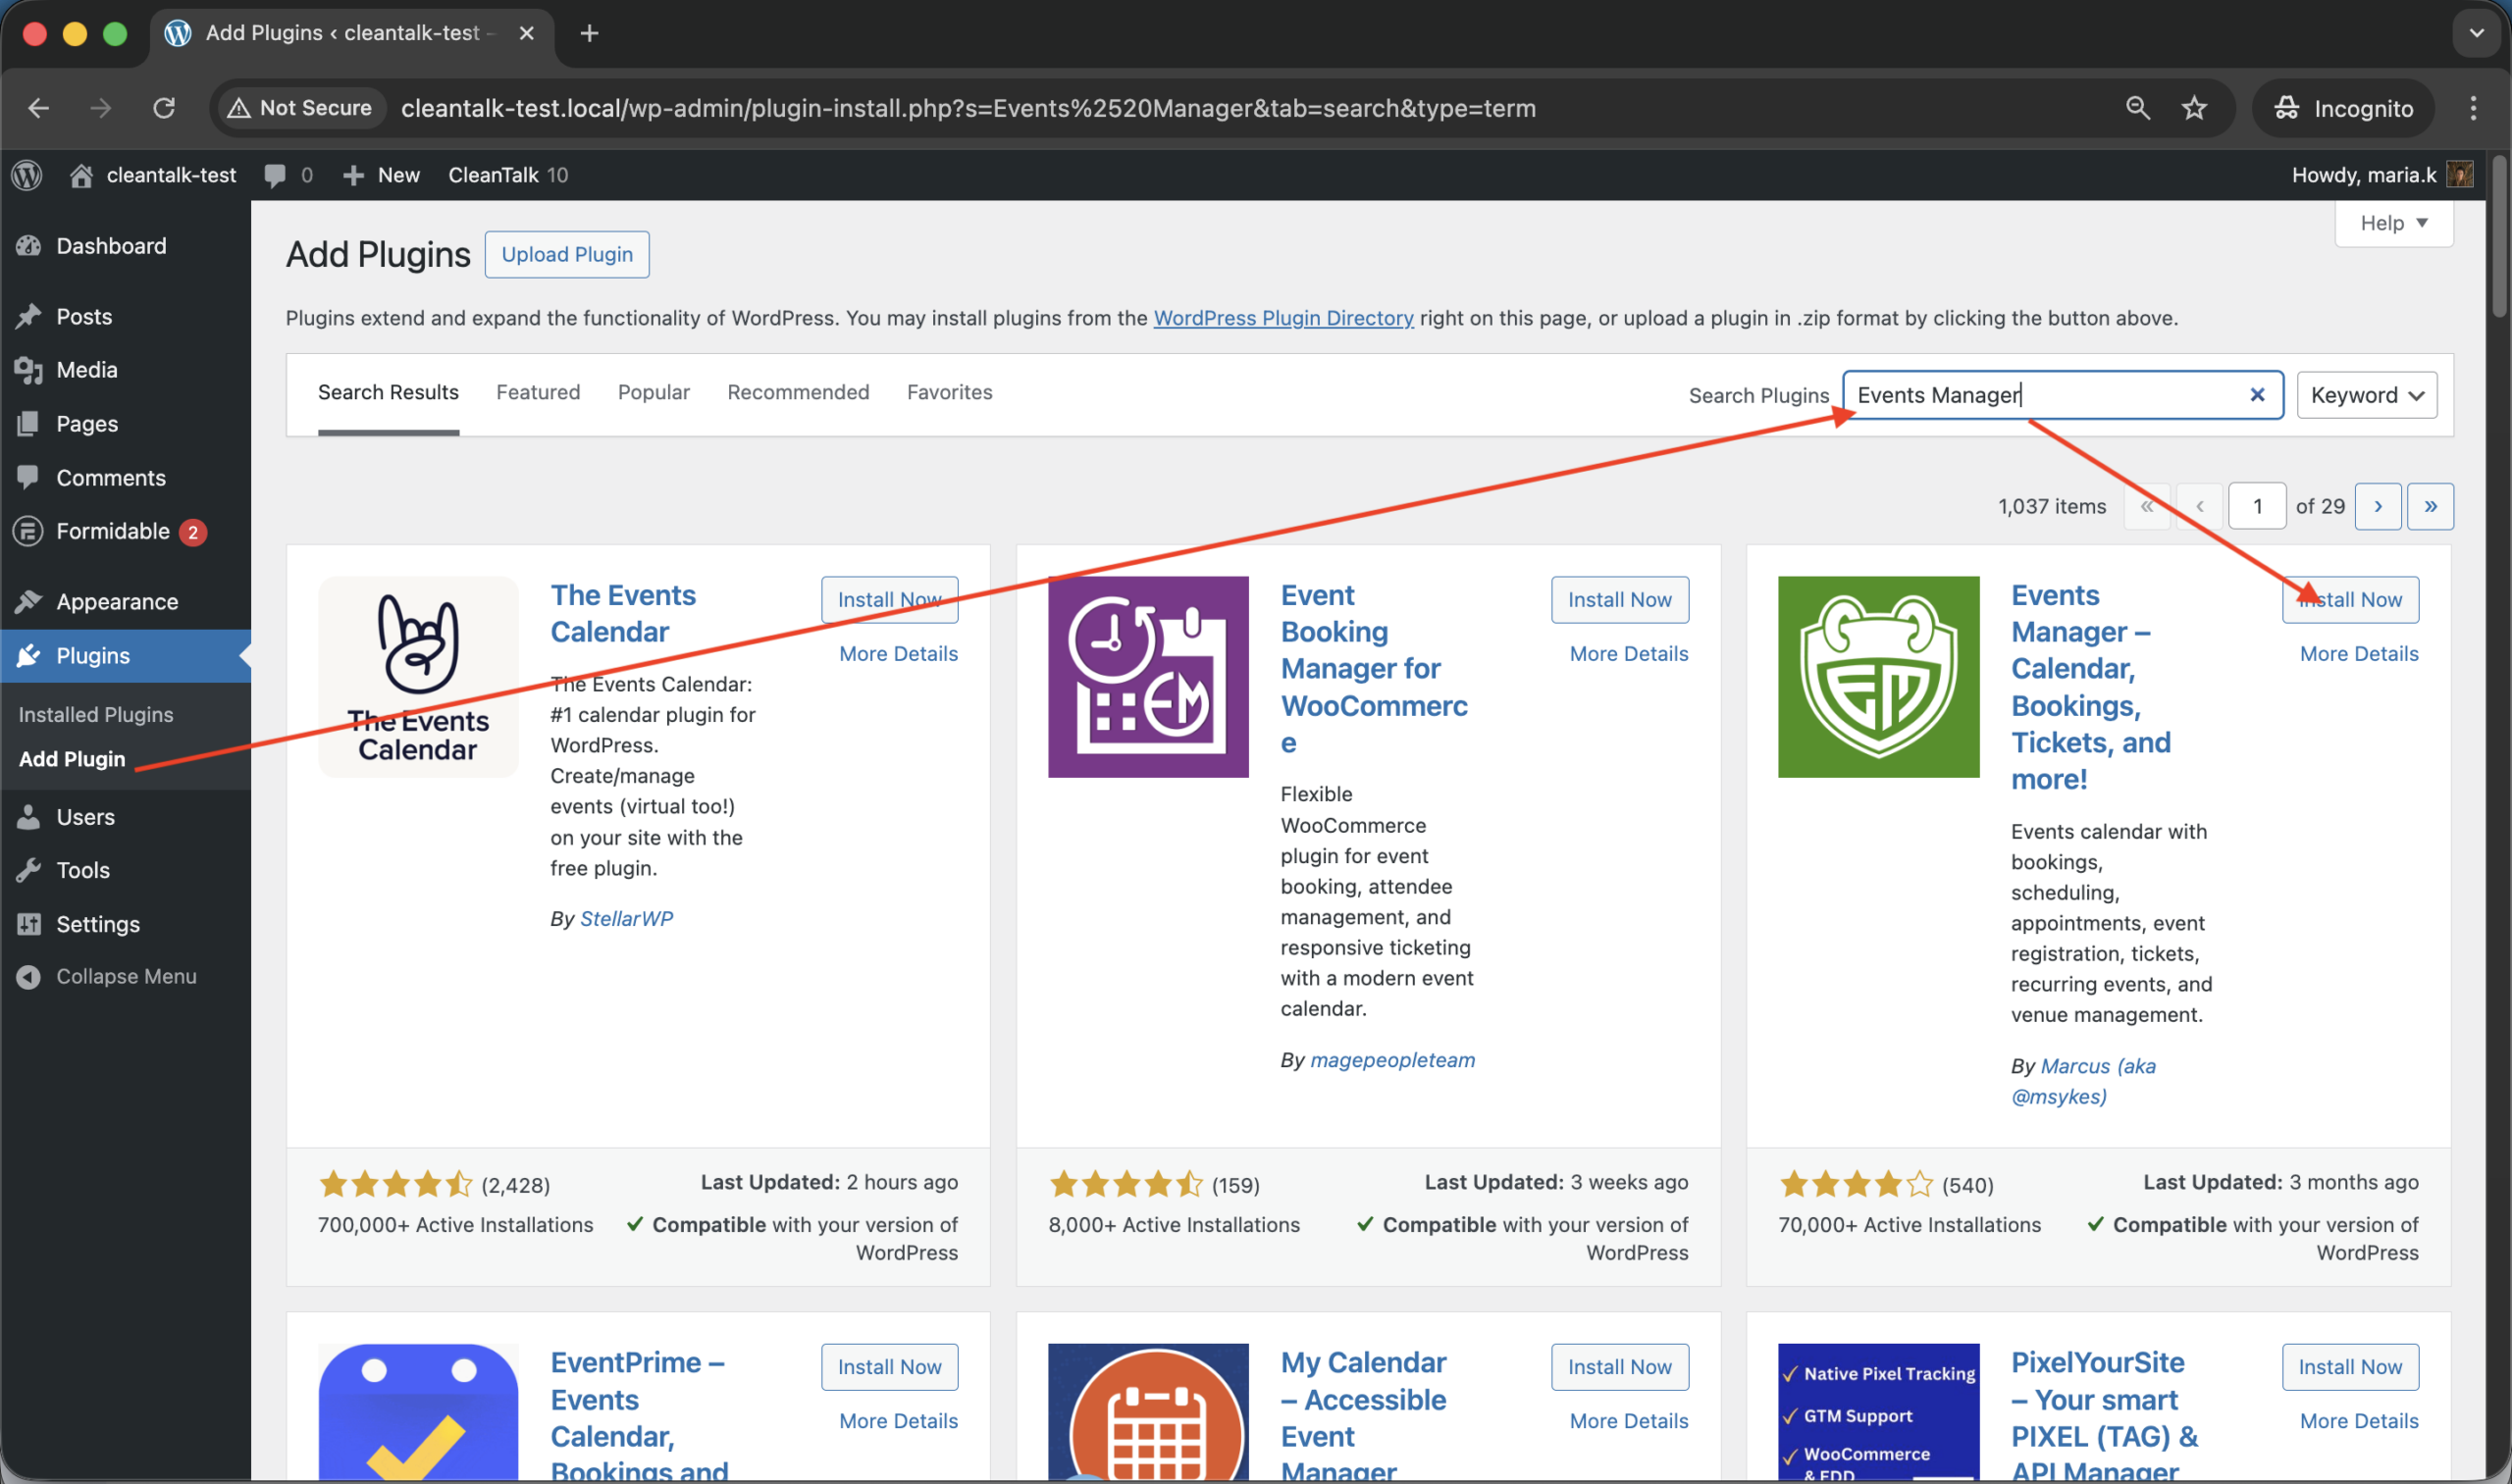Click the zoom magnifier icon in address bar
Image resolution: width=2512 pixels, height=1484 pixels.
(x=2137, y=108)
